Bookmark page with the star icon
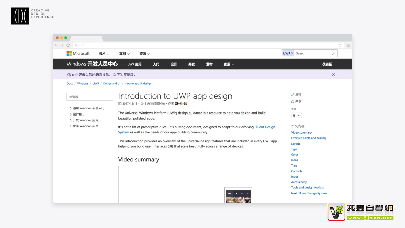 coord(340,45)
